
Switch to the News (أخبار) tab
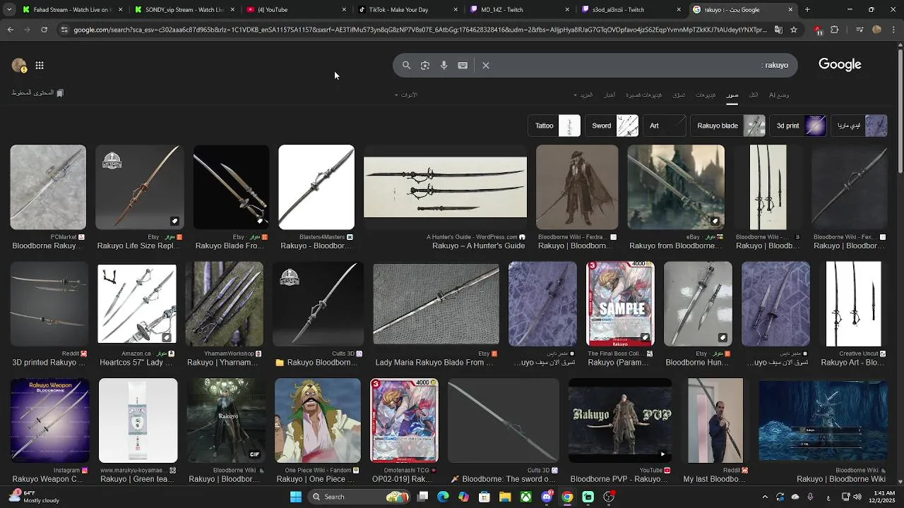click(x=609, y=95)
